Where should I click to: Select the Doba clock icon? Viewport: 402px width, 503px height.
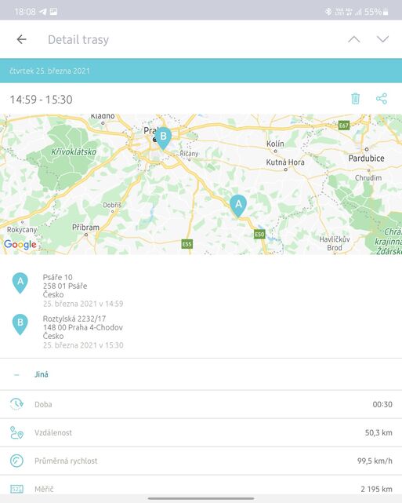click(16, 404)
